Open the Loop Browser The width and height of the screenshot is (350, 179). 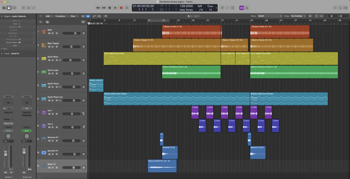tap(340, 8)
